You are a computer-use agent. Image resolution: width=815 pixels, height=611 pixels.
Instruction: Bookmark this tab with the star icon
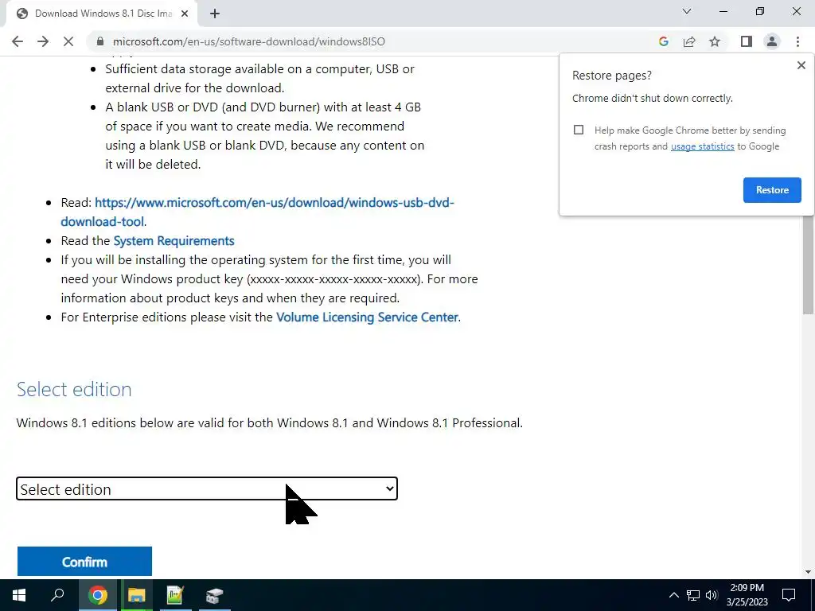click(x=715, y=41)
